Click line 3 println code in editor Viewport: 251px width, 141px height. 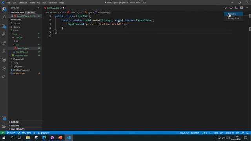pyautogui.click(x=97, y=24)
